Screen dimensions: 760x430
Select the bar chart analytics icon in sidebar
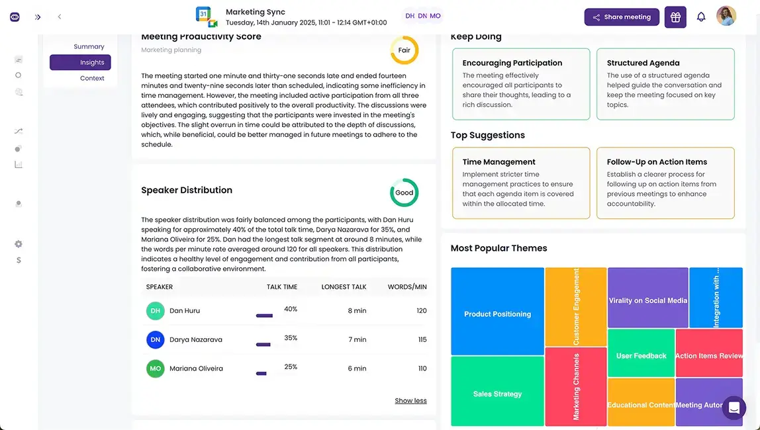pyautogui.click(x=18, y=164)
